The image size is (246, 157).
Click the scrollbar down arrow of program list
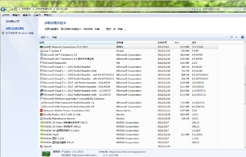245,147
